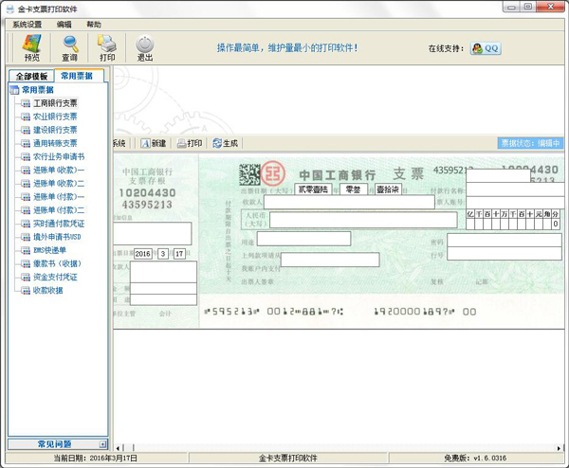Select the 常用票据 root tree node
This screenshot has width=569, height=468.
pyautogui.click(x=37, y=90)
